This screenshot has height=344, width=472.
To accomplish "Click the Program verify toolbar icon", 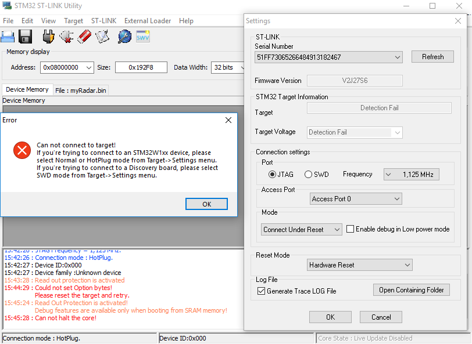I will point(102,37).
